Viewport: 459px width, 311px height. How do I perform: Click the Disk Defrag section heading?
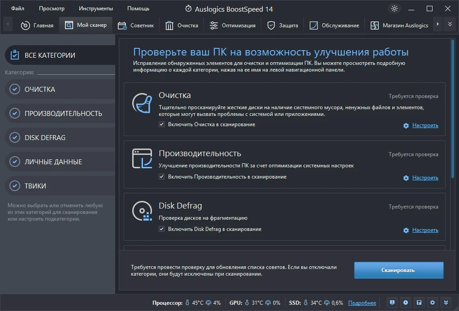(180, 206)
